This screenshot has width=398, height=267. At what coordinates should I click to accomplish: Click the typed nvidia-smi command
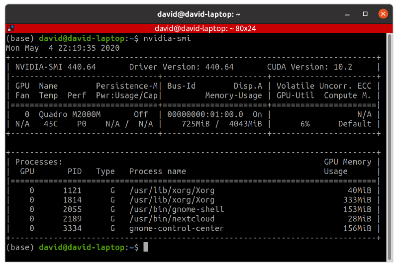pos(167,38)
